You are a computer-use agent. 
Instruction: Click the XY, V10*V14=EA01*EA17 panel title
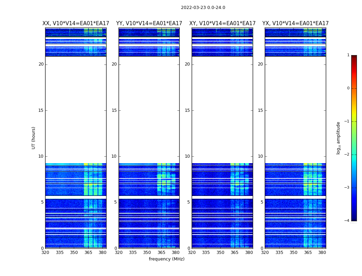point(222,23)
